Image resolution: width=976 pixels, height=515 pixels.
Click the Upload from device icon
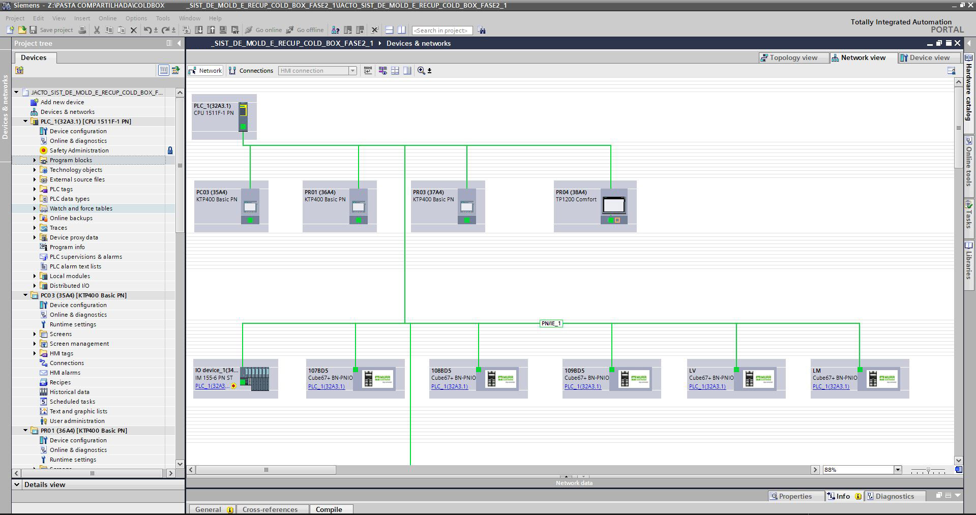(211, 30)
